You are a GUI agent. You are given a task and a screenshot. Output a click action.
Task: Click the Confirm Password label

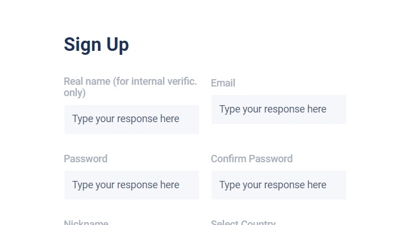click(x=252, y=159)
